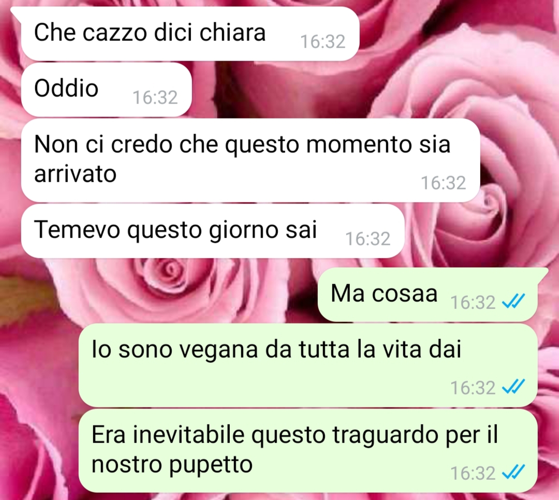Tap the timestamp on 'Che cazzo dici chiara'
Viewport: 559px width, 500px height.
[322, 42]
